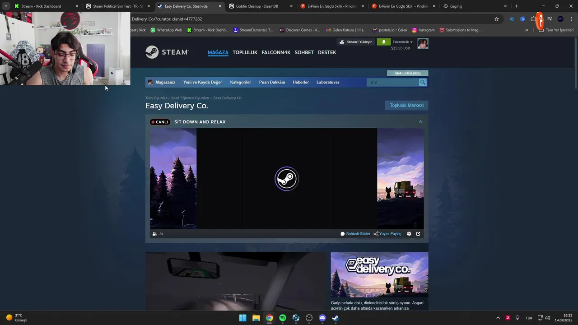Viewport: 578px width, 325px height.
Task: Open Chrome extensions puzzle icon
Action: [533, 19]
